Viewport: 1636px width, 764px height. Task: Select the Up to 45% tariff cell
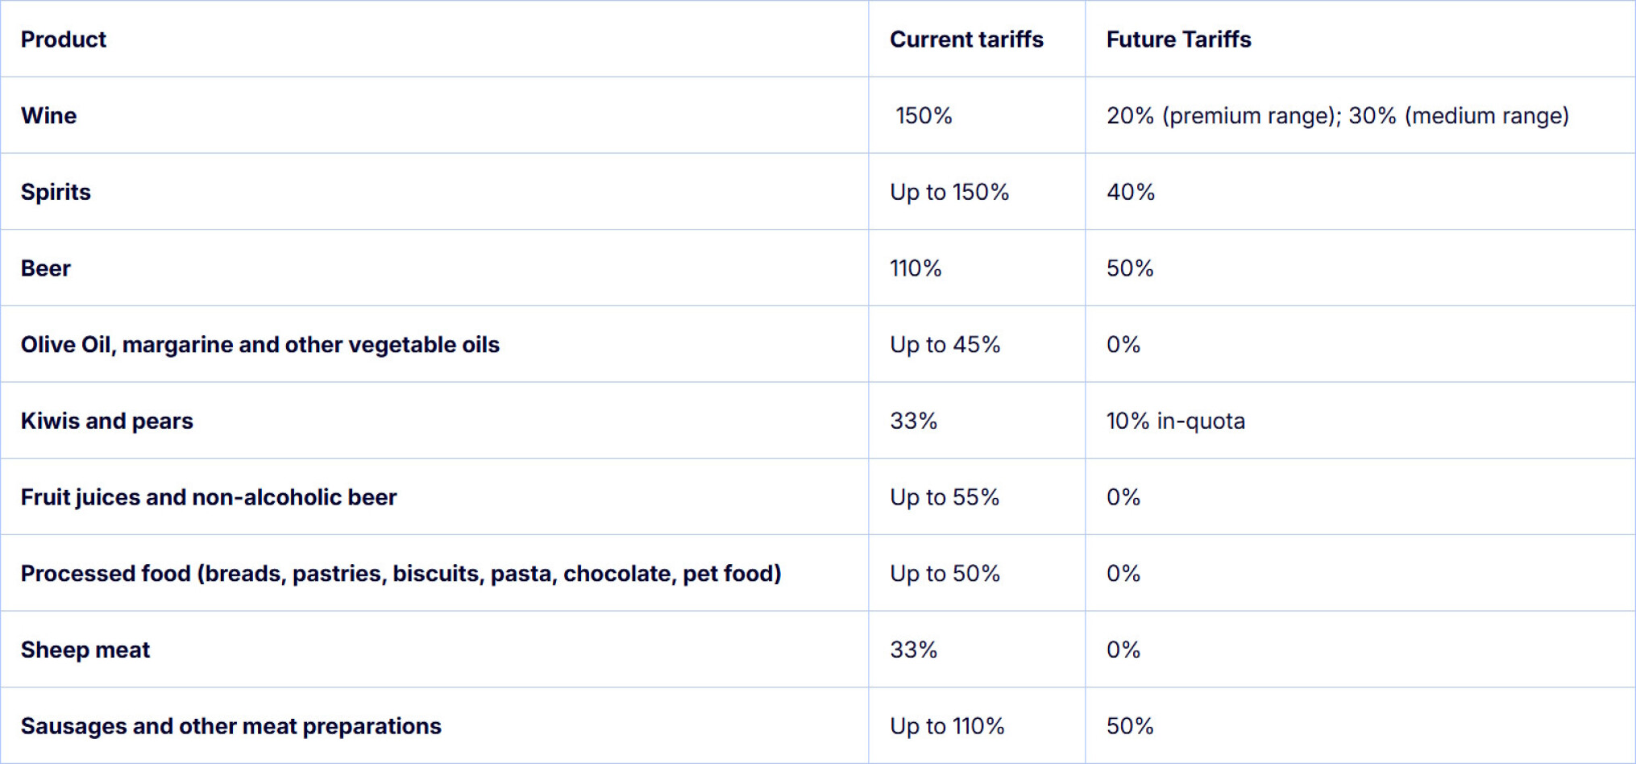pos(945,345)
